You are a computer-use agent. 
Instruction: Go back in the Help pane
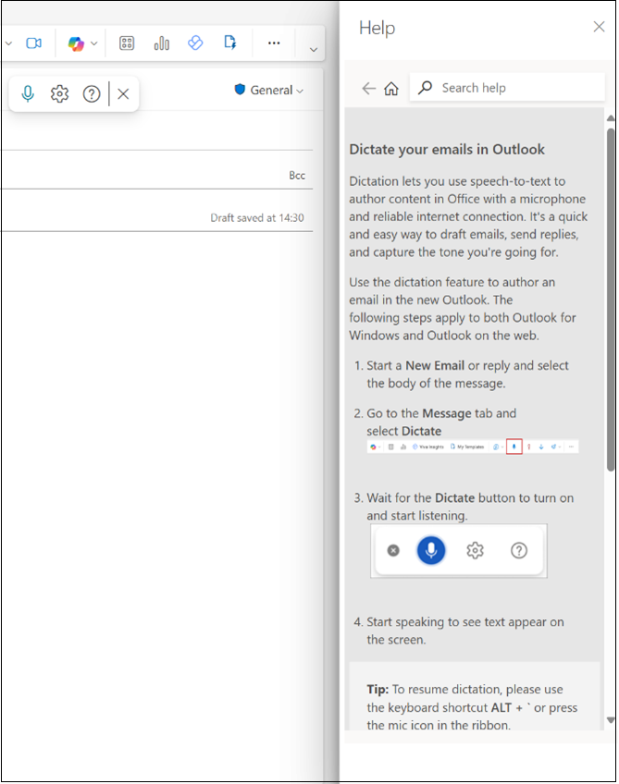[x=369, y=89]
